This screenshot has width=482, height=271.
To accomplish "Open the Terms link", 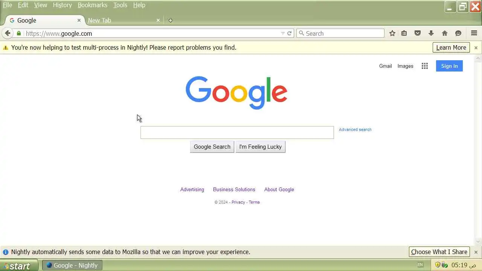I will [x=254, y=202].
